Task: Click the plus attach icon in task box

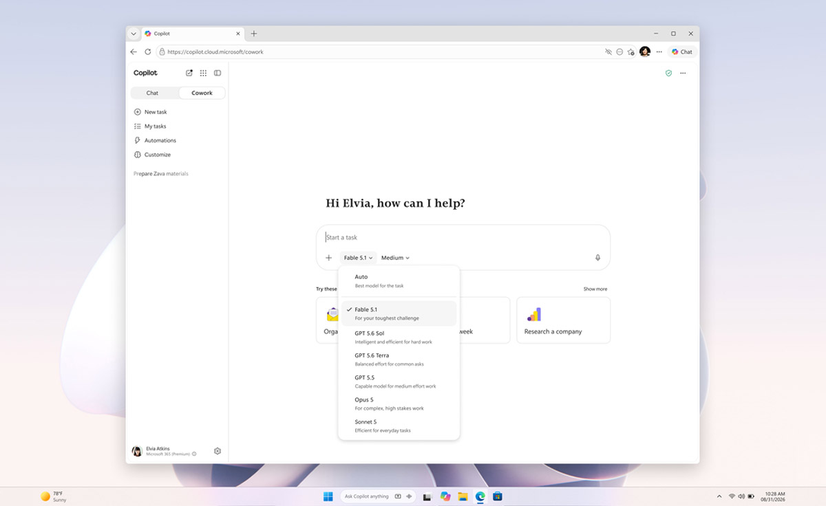Action: coord(328,258)
